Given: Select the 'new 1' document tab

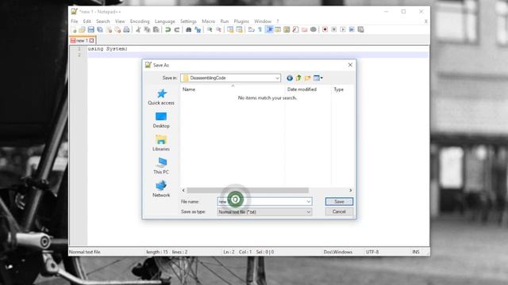Looking at the screenshot, I should (x=82, y=40).
